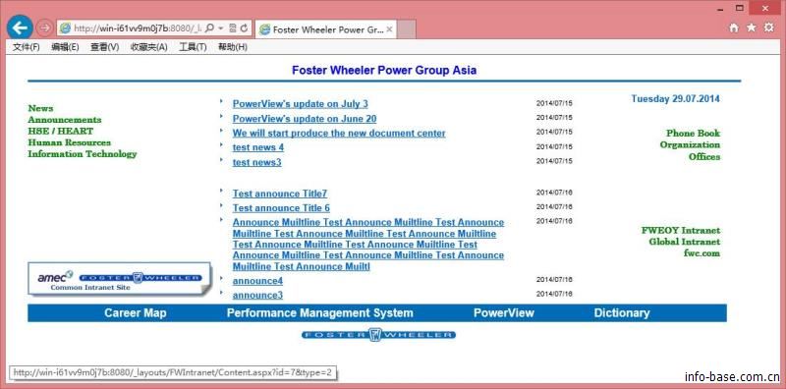Open browser Tools gear icon
This screenshot has height=389, width=786.
(x=768, y=28)
